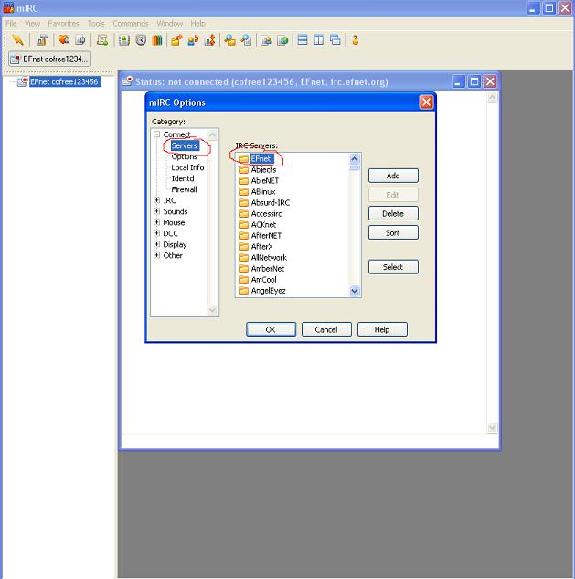Expand the IRC category plus box
Screen dimensions: 575x579
pos(157,200)
